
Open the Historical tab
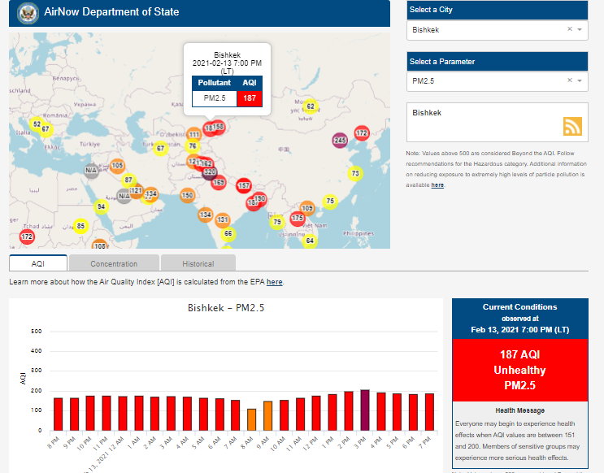click(198, 263)
